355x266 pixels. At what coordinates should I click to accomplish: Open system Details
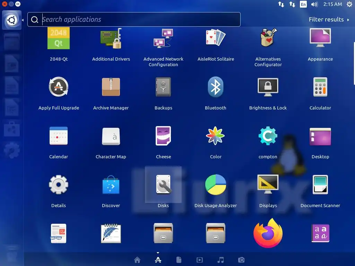(x=59, y=185)
